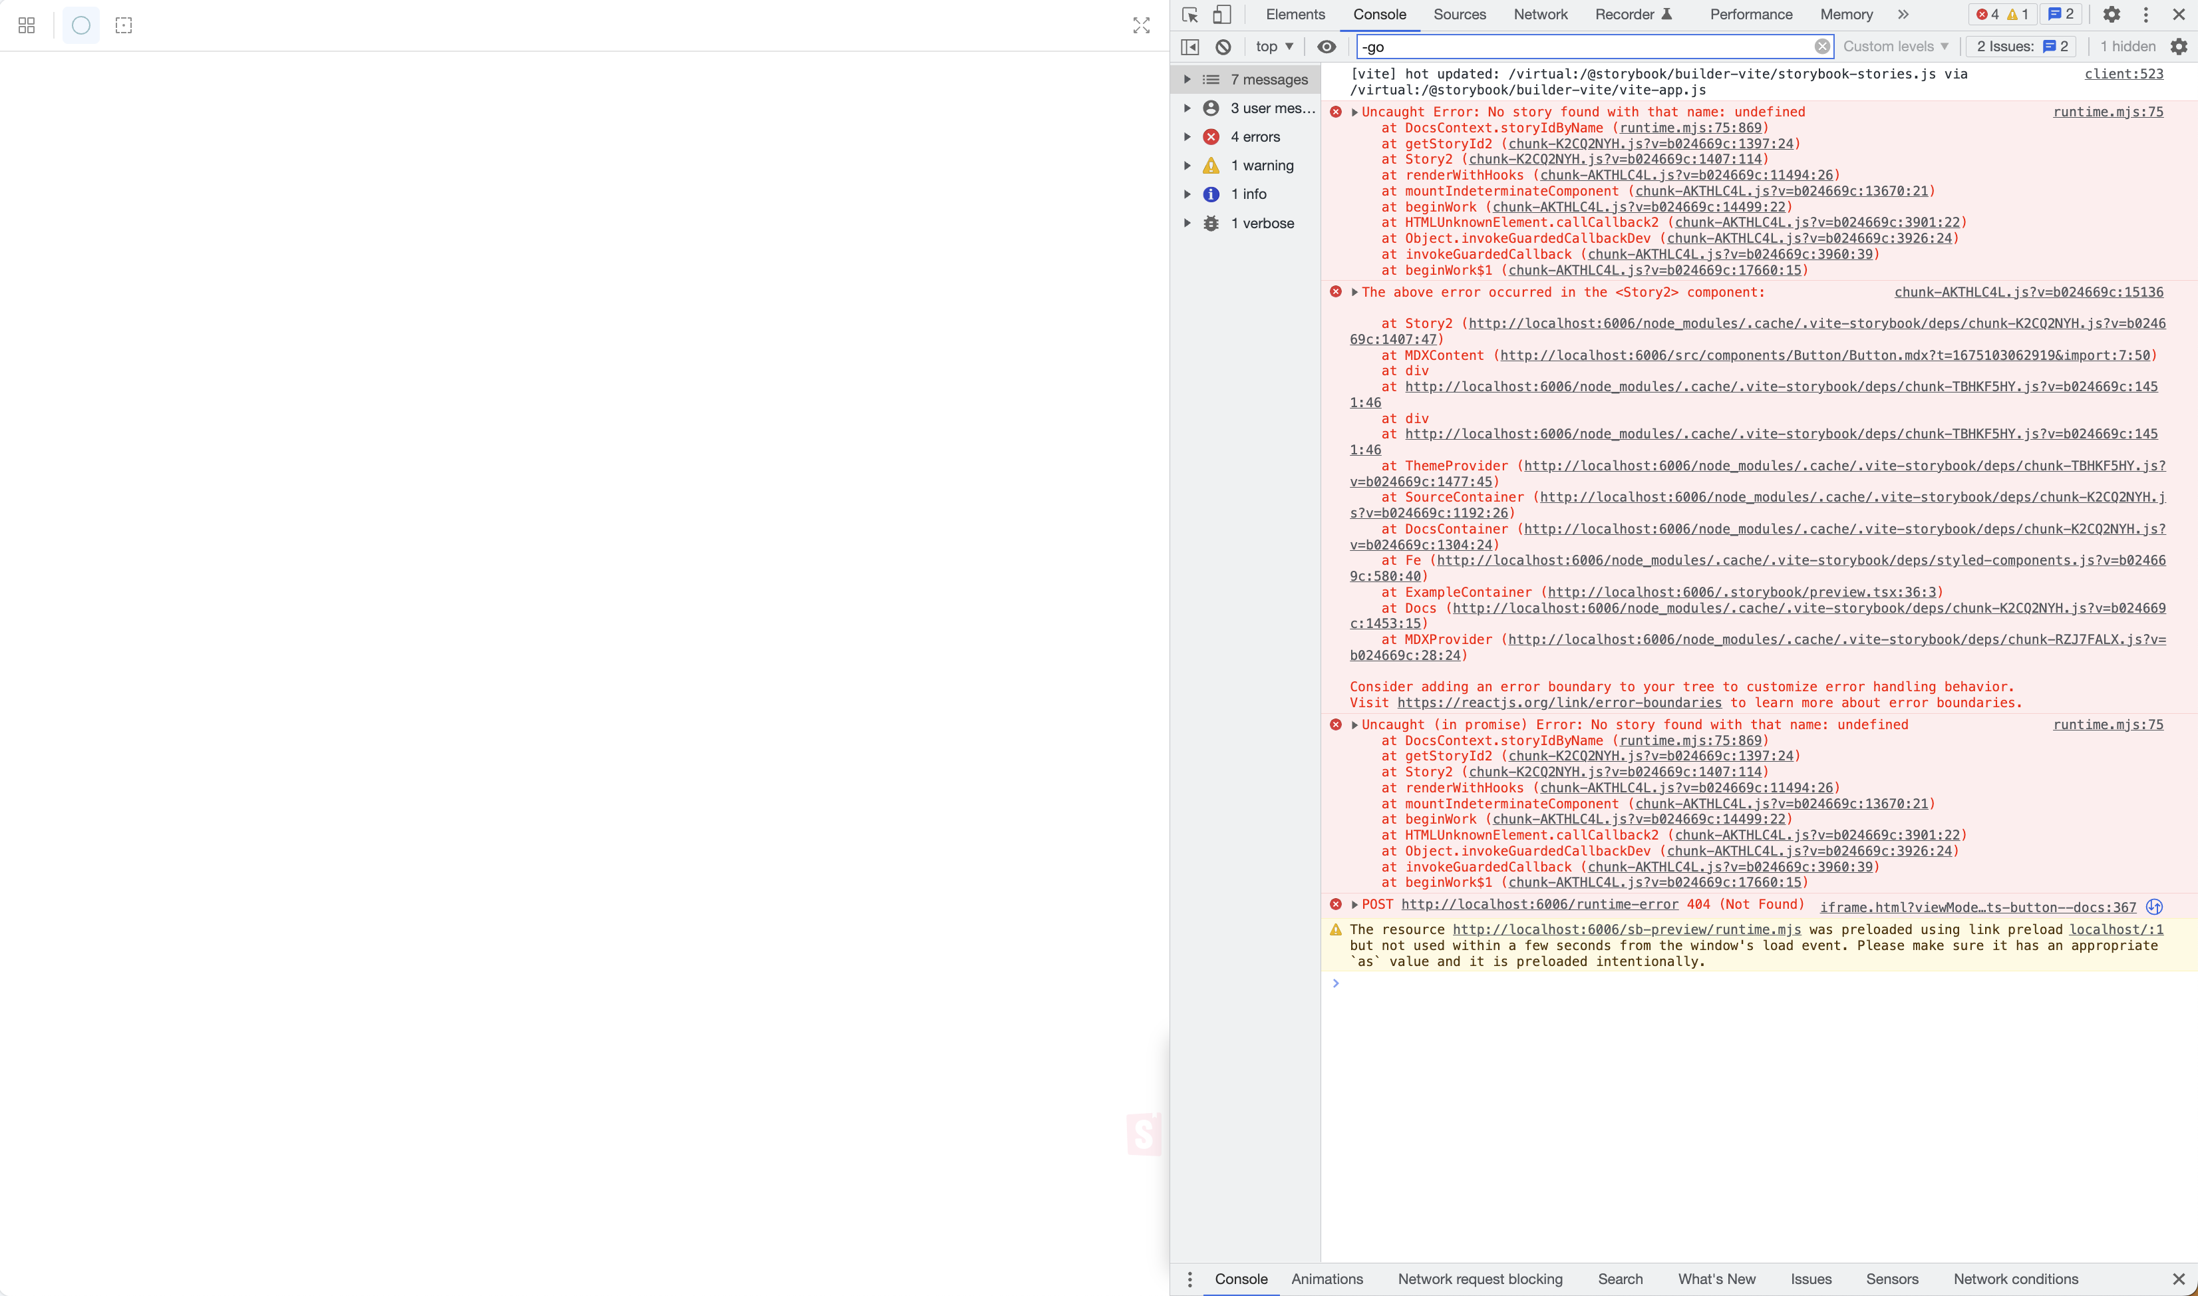
Task: Clear the console messages
Action: (1223, 47)
